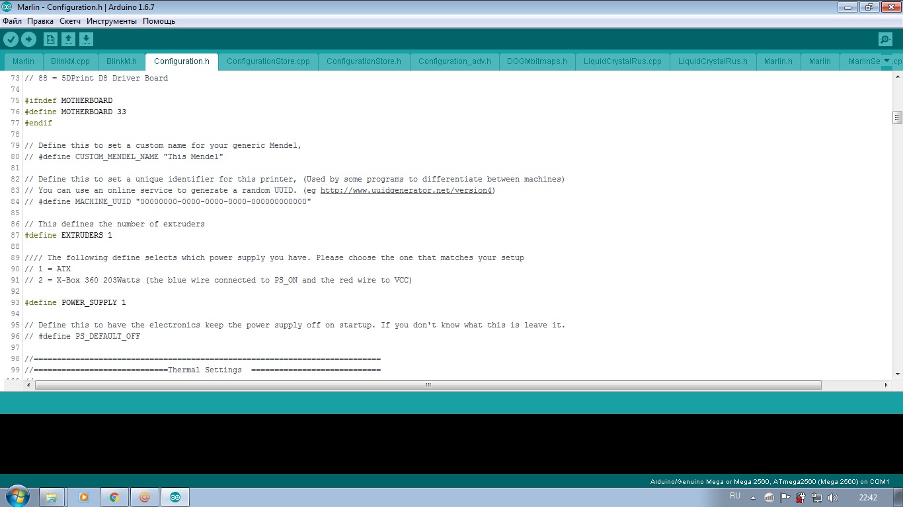Click the Upload sketch arrow button
The width and height of the screenshot is (903, 507).
tap(28, 40)
